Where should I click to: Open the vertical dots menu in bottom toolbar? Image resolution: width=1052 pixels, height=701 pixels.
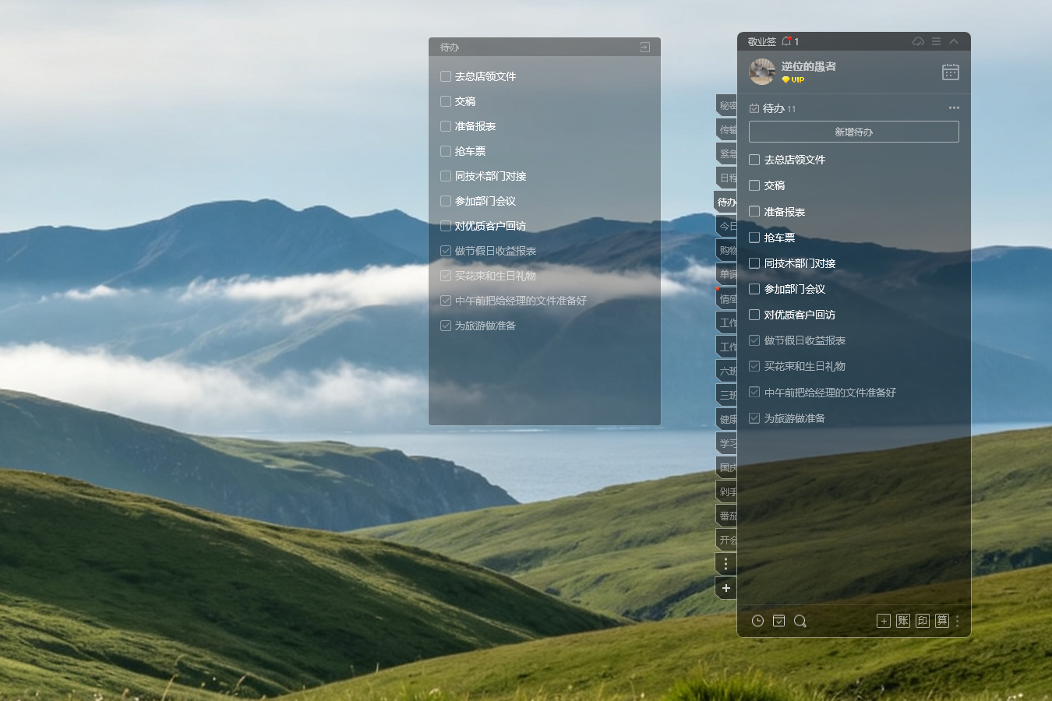[958, 621]
